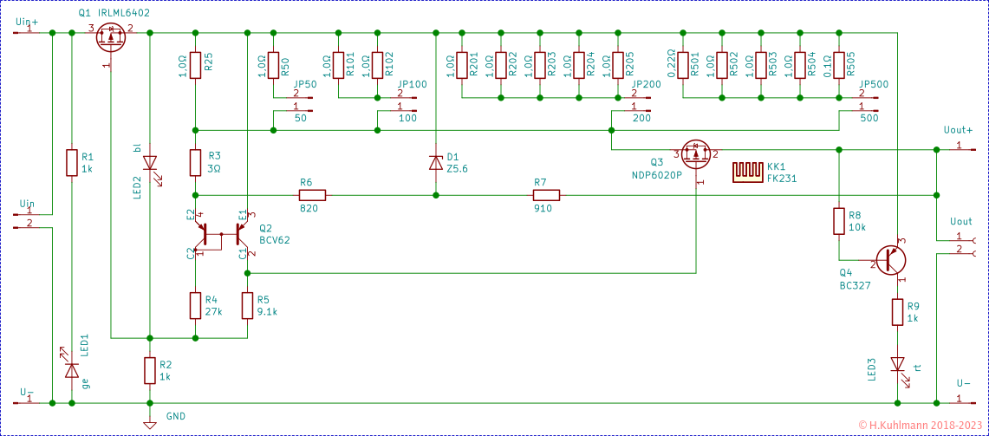This screenshot has height=436, width=989.
Task: Click the LED1 diode symbol
Action: pyautogui.click(x=72, y=368)
